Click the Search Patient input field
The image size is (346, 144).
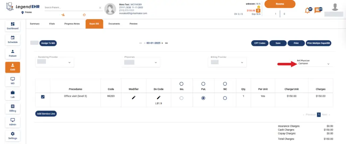(71, 7)
